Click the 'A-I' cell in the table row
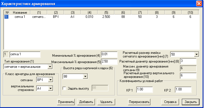Screen dimensions: 204x108 point(72,17)
